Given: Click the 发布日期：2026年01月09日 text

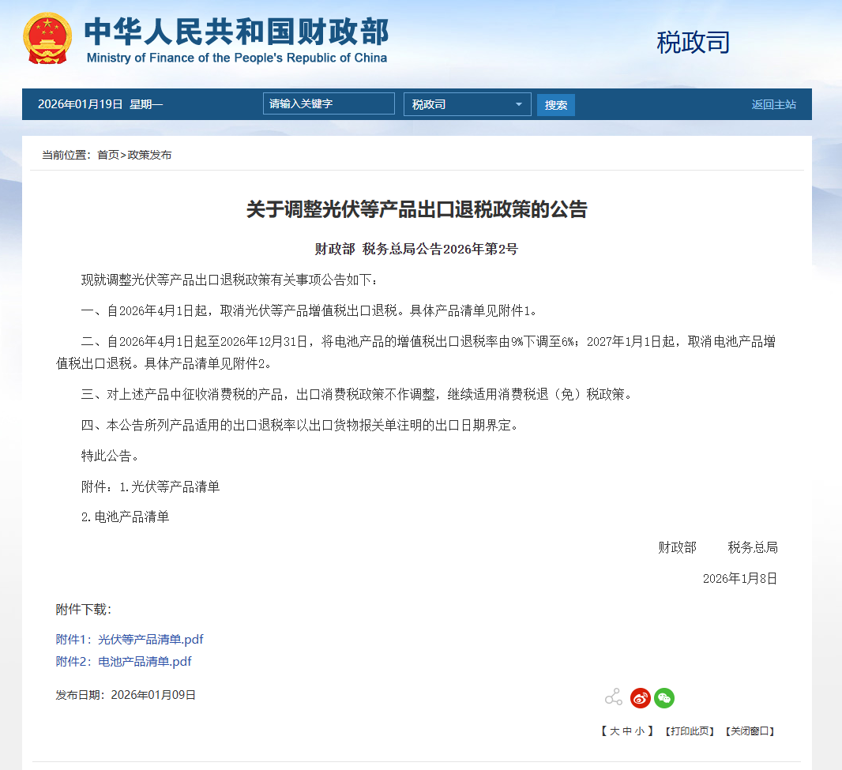Looking at the screenshot, I should 126,695.
